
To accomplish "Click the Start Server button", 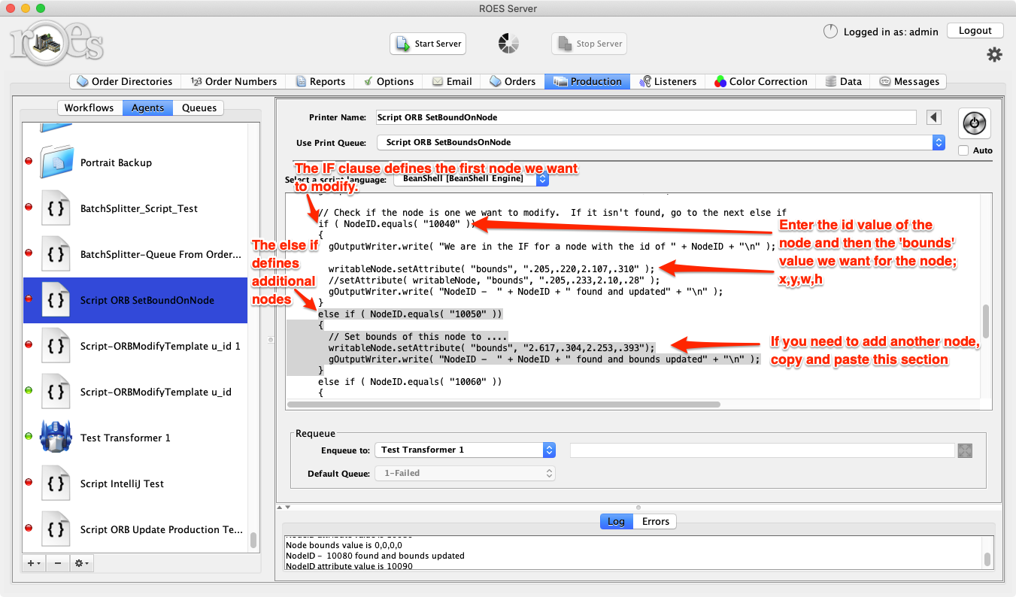I will click(428, 44).
